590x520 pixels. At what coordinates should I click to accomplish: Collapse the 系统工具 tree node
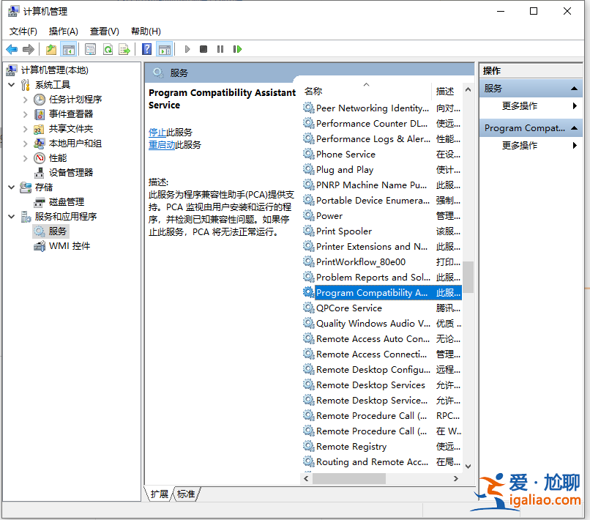10,84
